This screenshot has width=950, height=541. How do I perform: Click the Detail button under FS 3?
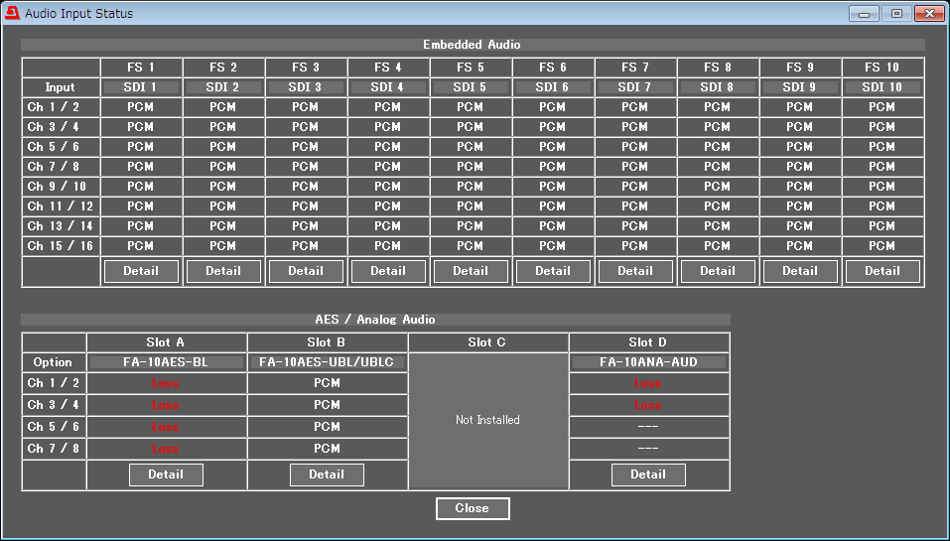[x=305, y=271]
